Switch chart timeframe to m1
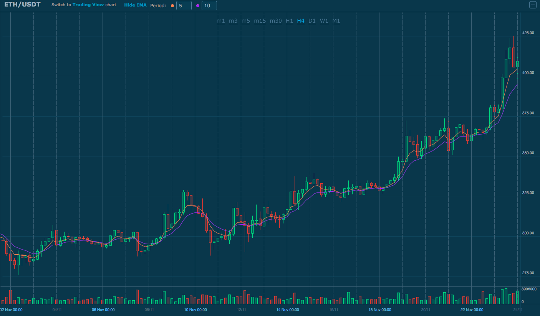Screen dimensions: 540x316 click(221, 21)
